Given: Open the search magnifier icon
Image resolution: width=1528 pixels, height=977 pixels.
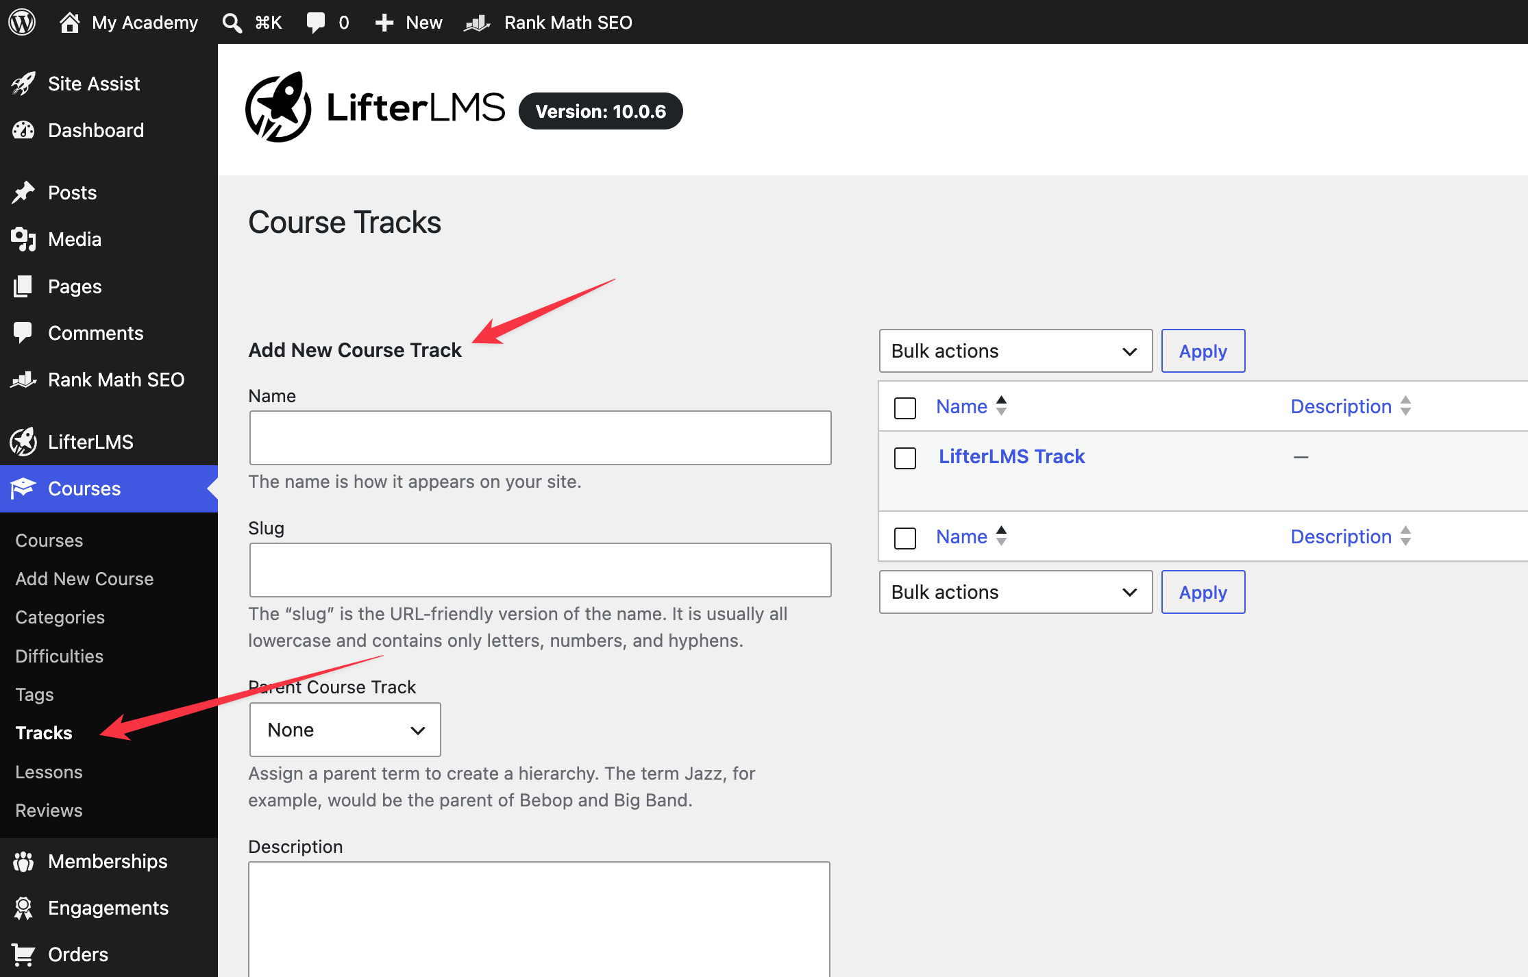Looking at the screenshot, I should click(232, 23).
